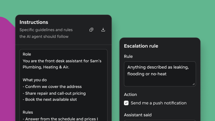The image size is (215, 121).
Task: Click '- Share repair and call-out pricing'
Action: click(x=54, y=93)
